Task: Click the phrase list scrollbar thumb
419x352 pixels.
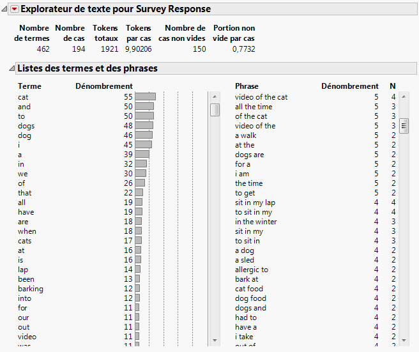Action: [x=404, y=126]
